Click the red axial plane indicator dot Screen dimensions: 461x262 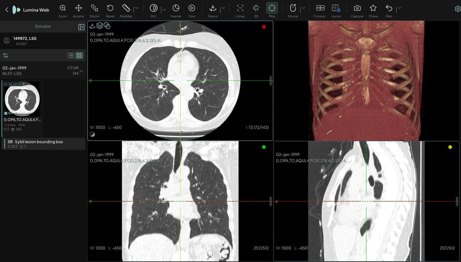[x=264, y=27]
